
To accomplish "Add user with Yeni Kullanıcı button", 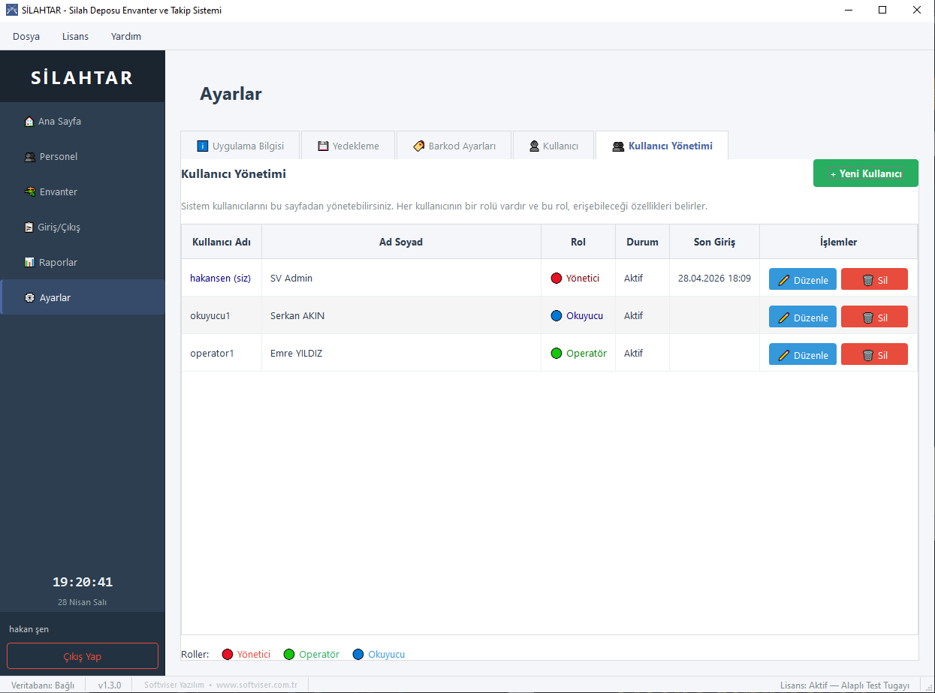I will [865, 173].
